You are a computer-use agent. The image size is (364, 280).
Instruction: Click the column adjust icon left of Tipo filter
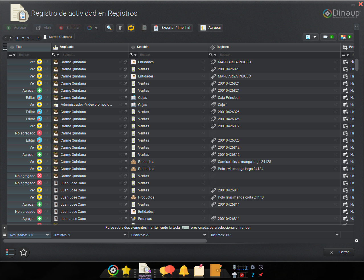coord(5,50)
